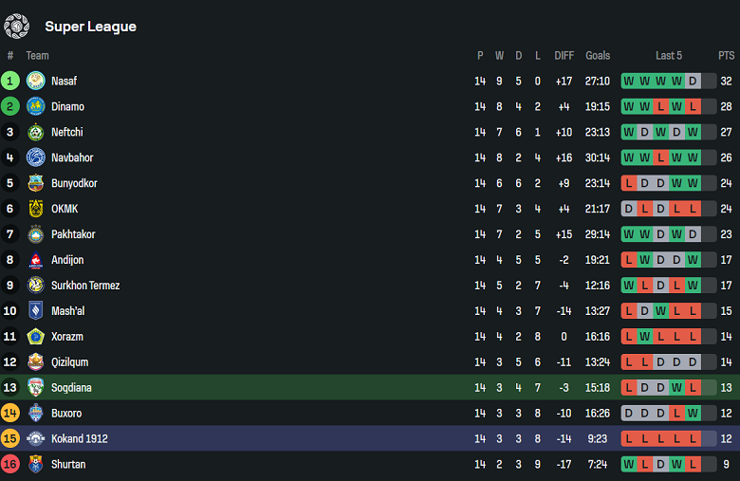Click the Dinamo team logo
The image size is (740, 481).
[x=36, y=107]
